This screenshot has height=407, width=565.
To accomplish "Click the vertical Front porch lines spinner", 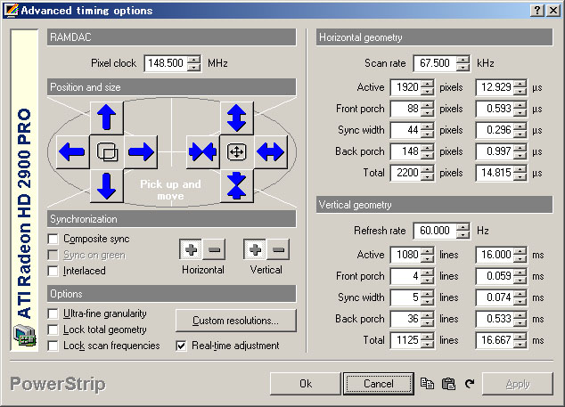I will pos(427,276).
